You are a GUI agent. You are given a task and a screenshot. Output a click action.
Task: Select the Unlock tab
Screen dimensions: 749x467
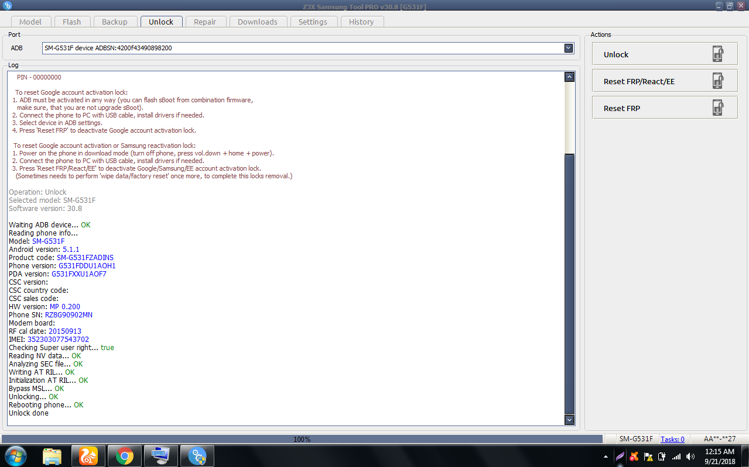[x=161, y=22]
